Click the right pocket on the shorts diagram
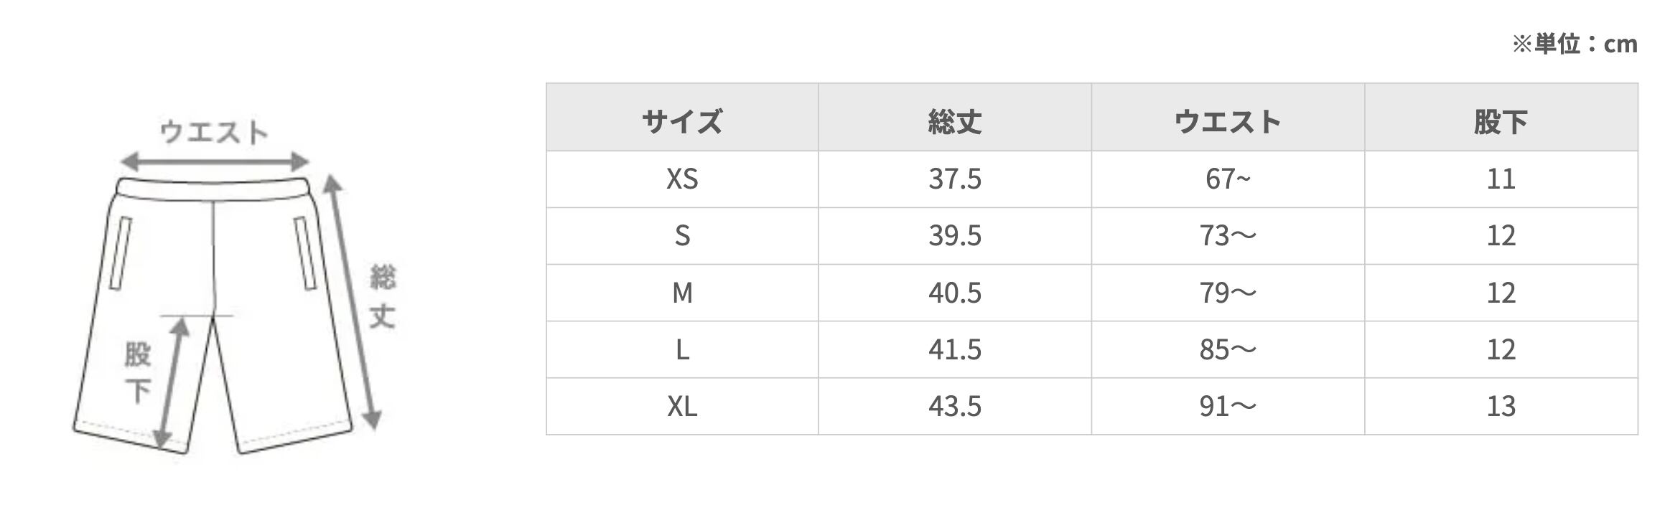 pos(305,253)
